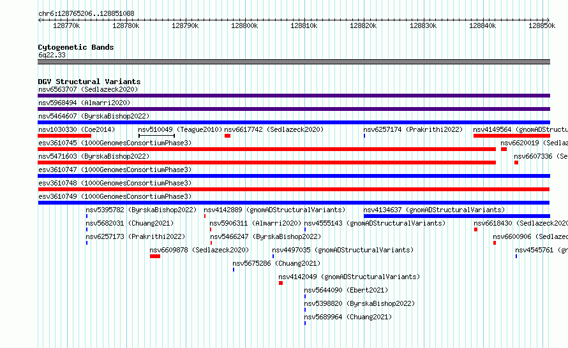Click the nsv5689964 (Chuang2021) label
This screenshot has width=568, height=348.
tap(348, 317)
